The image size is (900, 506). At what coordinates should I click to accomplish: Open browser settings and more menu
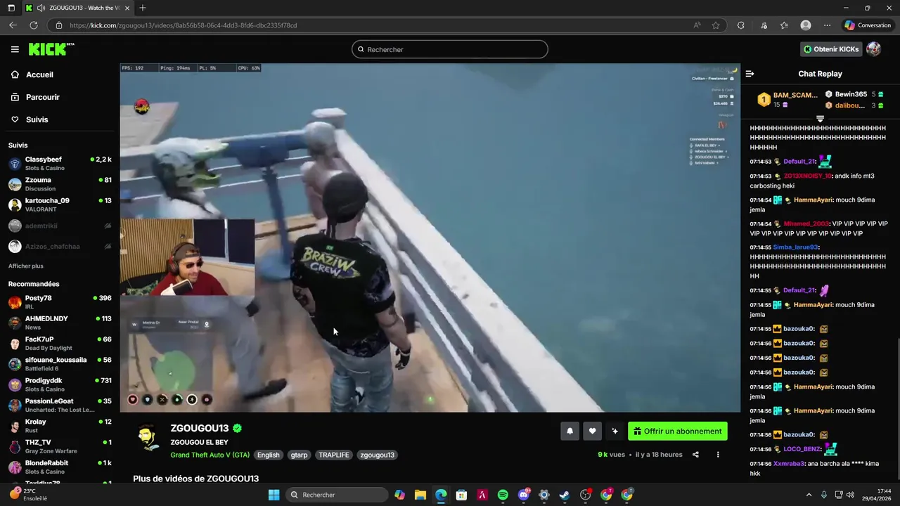coord(827,25)
